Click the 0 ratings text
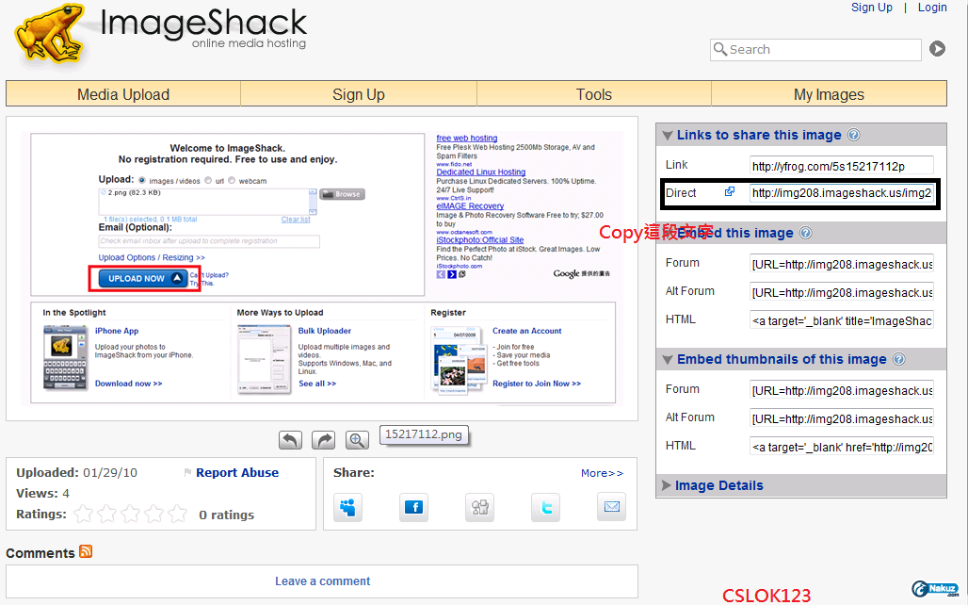The width and height of the screenshot is (968, 605). tap(226, 515)
